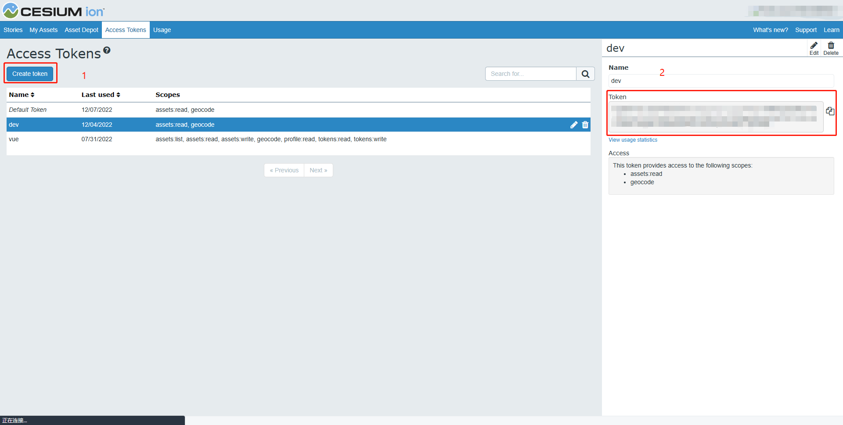Viewport: 843px width, 425px height.
Task: Click the 12/04/2022 date in dev row
Action: [97, 125]
